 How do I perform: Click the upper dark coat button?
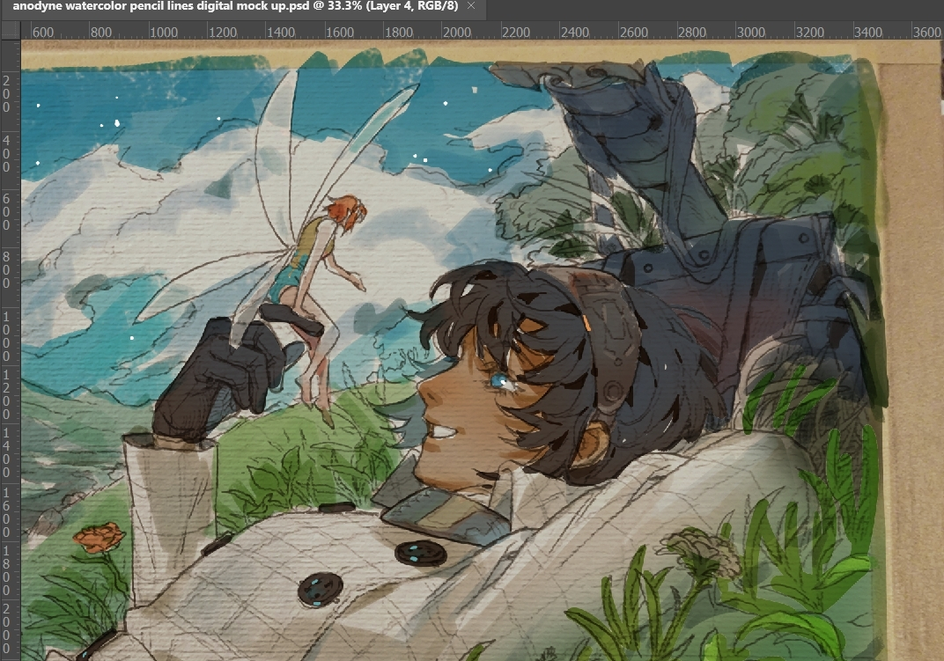point(420,553)
